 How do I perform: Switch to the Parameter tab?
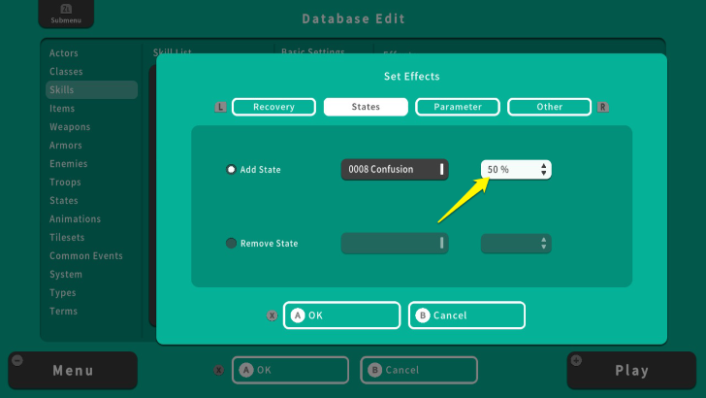tap(457, 107)
